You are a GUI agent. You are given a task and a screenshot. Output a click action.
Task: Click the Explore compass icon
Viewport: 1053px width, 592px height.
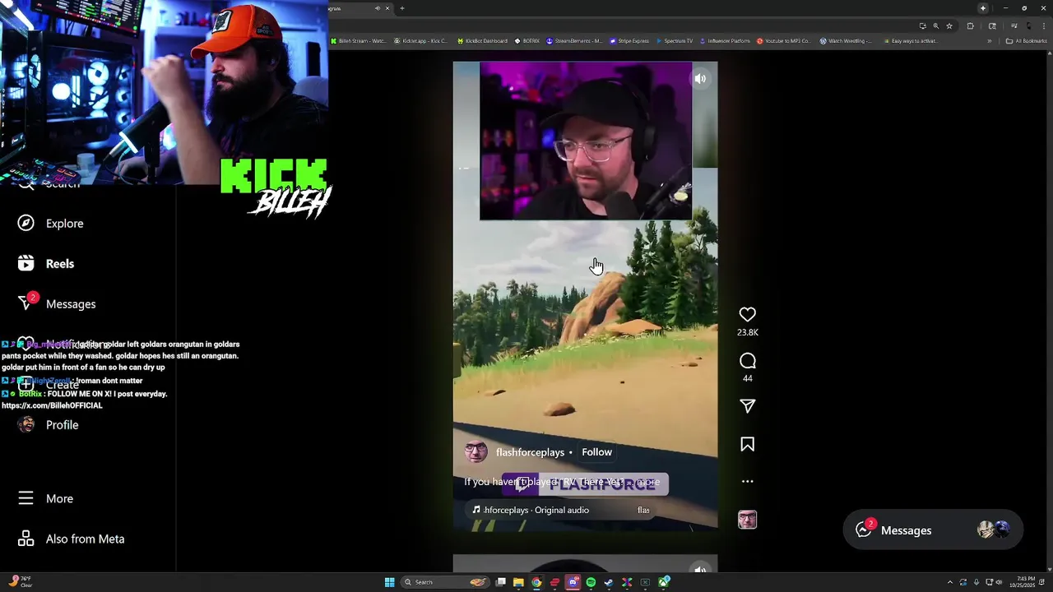(26, 223)
